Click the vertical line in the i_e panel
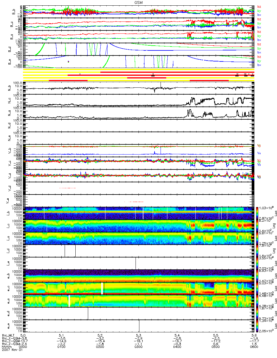Viewport: 277px width, 358px height. (136, 263)
